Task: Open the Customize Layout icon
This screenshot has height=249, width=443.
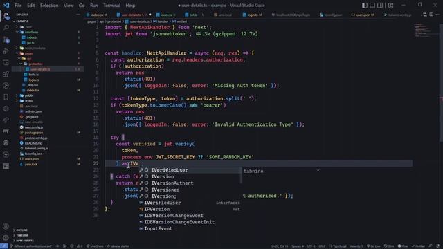Action: tap(390, 5)
